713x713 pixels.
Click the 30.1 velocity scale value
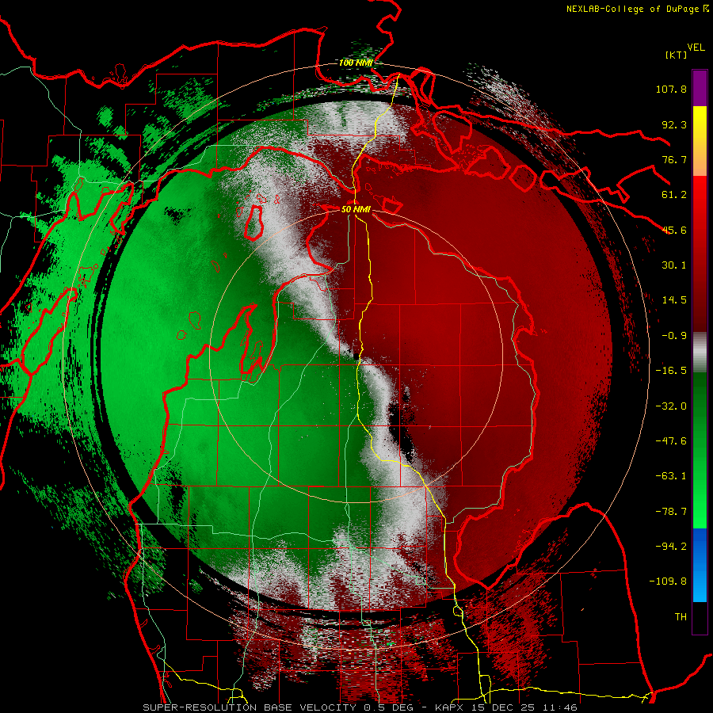pos(674,265)
